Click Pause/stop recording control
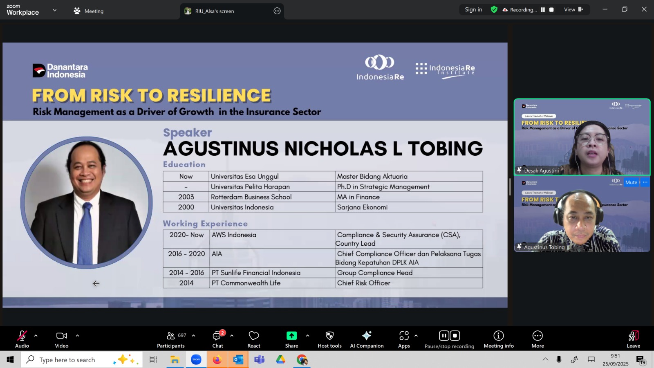 [x=449, y=339]
